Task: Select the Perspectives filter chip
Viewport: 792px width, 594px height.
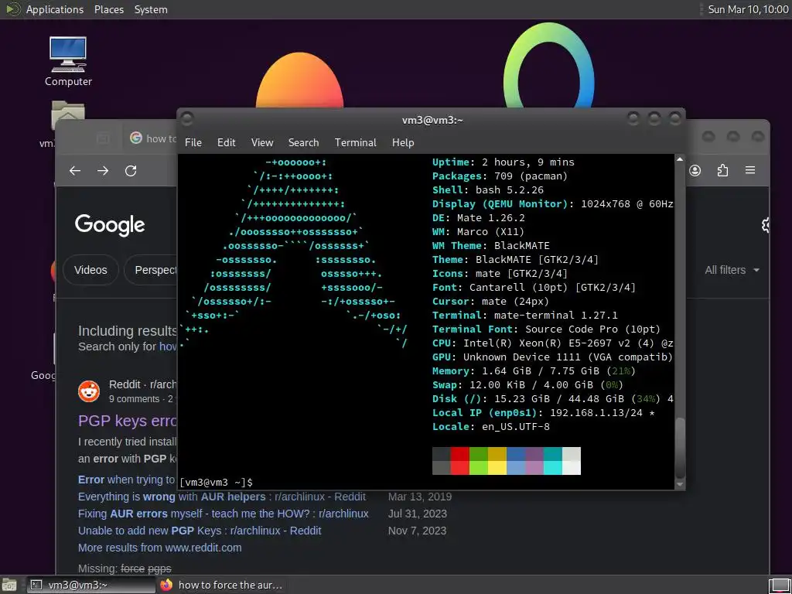Action: tap(152, 270)
